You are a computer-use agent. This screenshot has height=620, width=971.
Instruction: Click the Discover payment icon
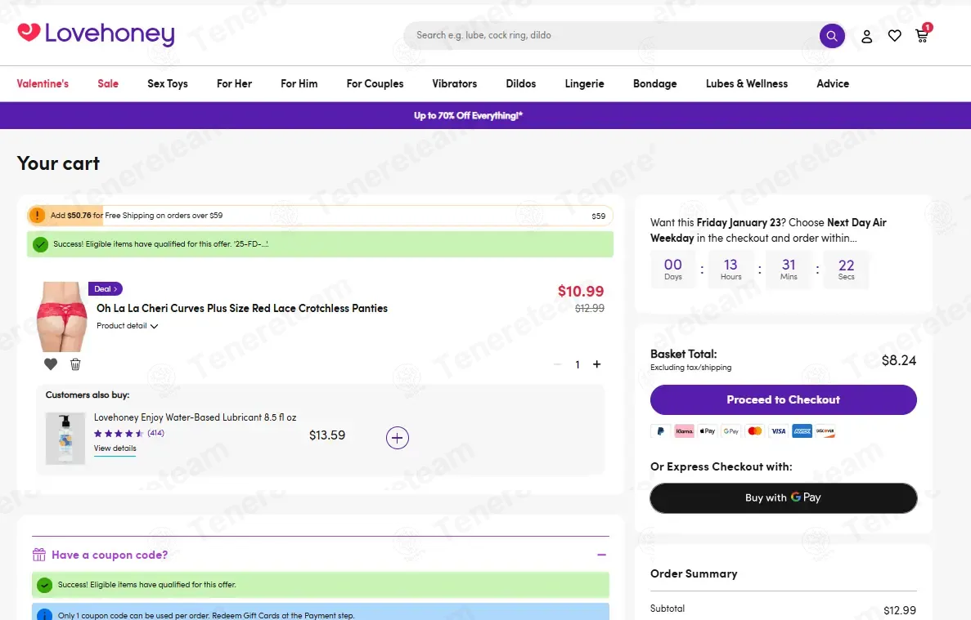coord(825,431)
